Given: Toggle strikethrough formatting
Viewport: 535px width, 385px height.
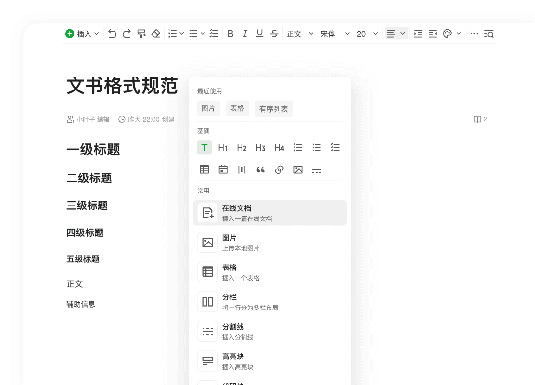Looking at the screenshot, I should (274, 34).
